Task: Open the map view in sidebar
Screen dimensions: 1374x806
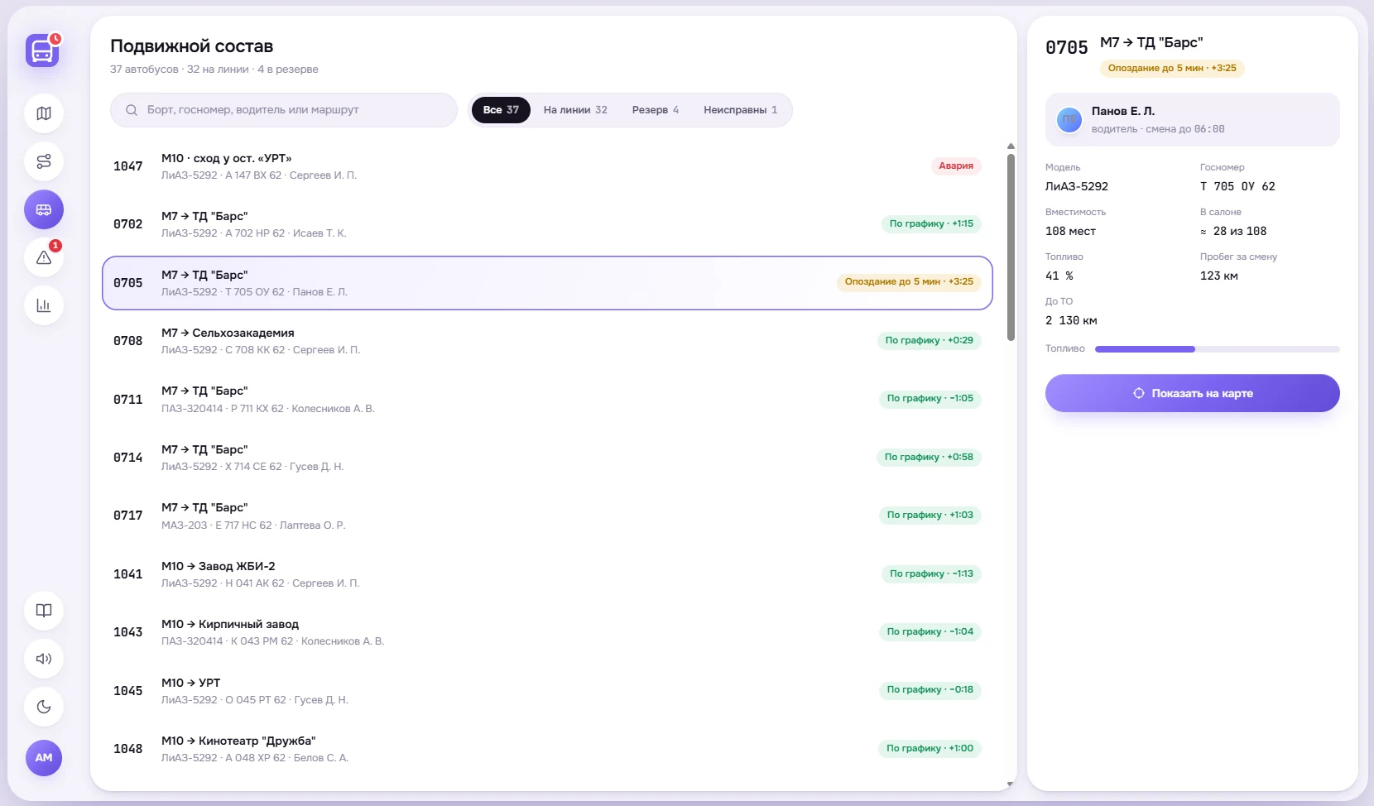Action: [44, 113]
